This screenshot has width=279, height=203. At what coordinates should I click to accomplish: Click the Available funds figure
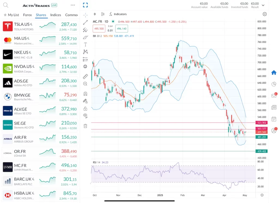coord(224,4)
